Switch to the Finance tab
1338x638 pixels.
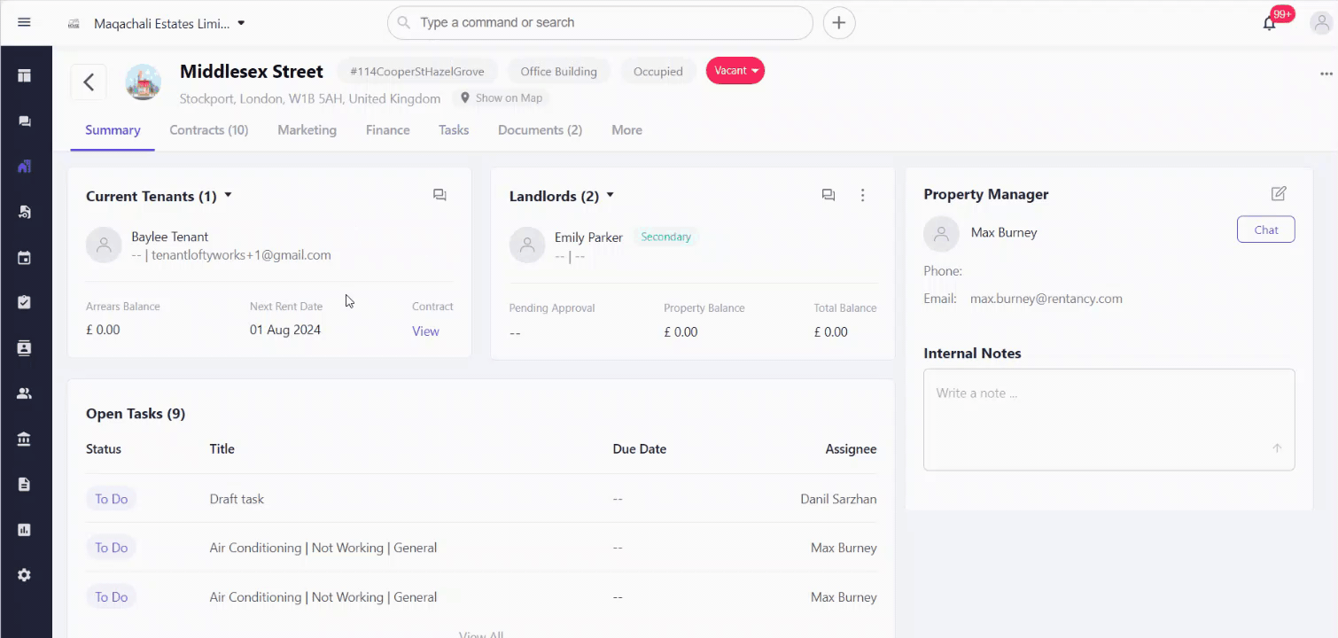tap(388, 130)
